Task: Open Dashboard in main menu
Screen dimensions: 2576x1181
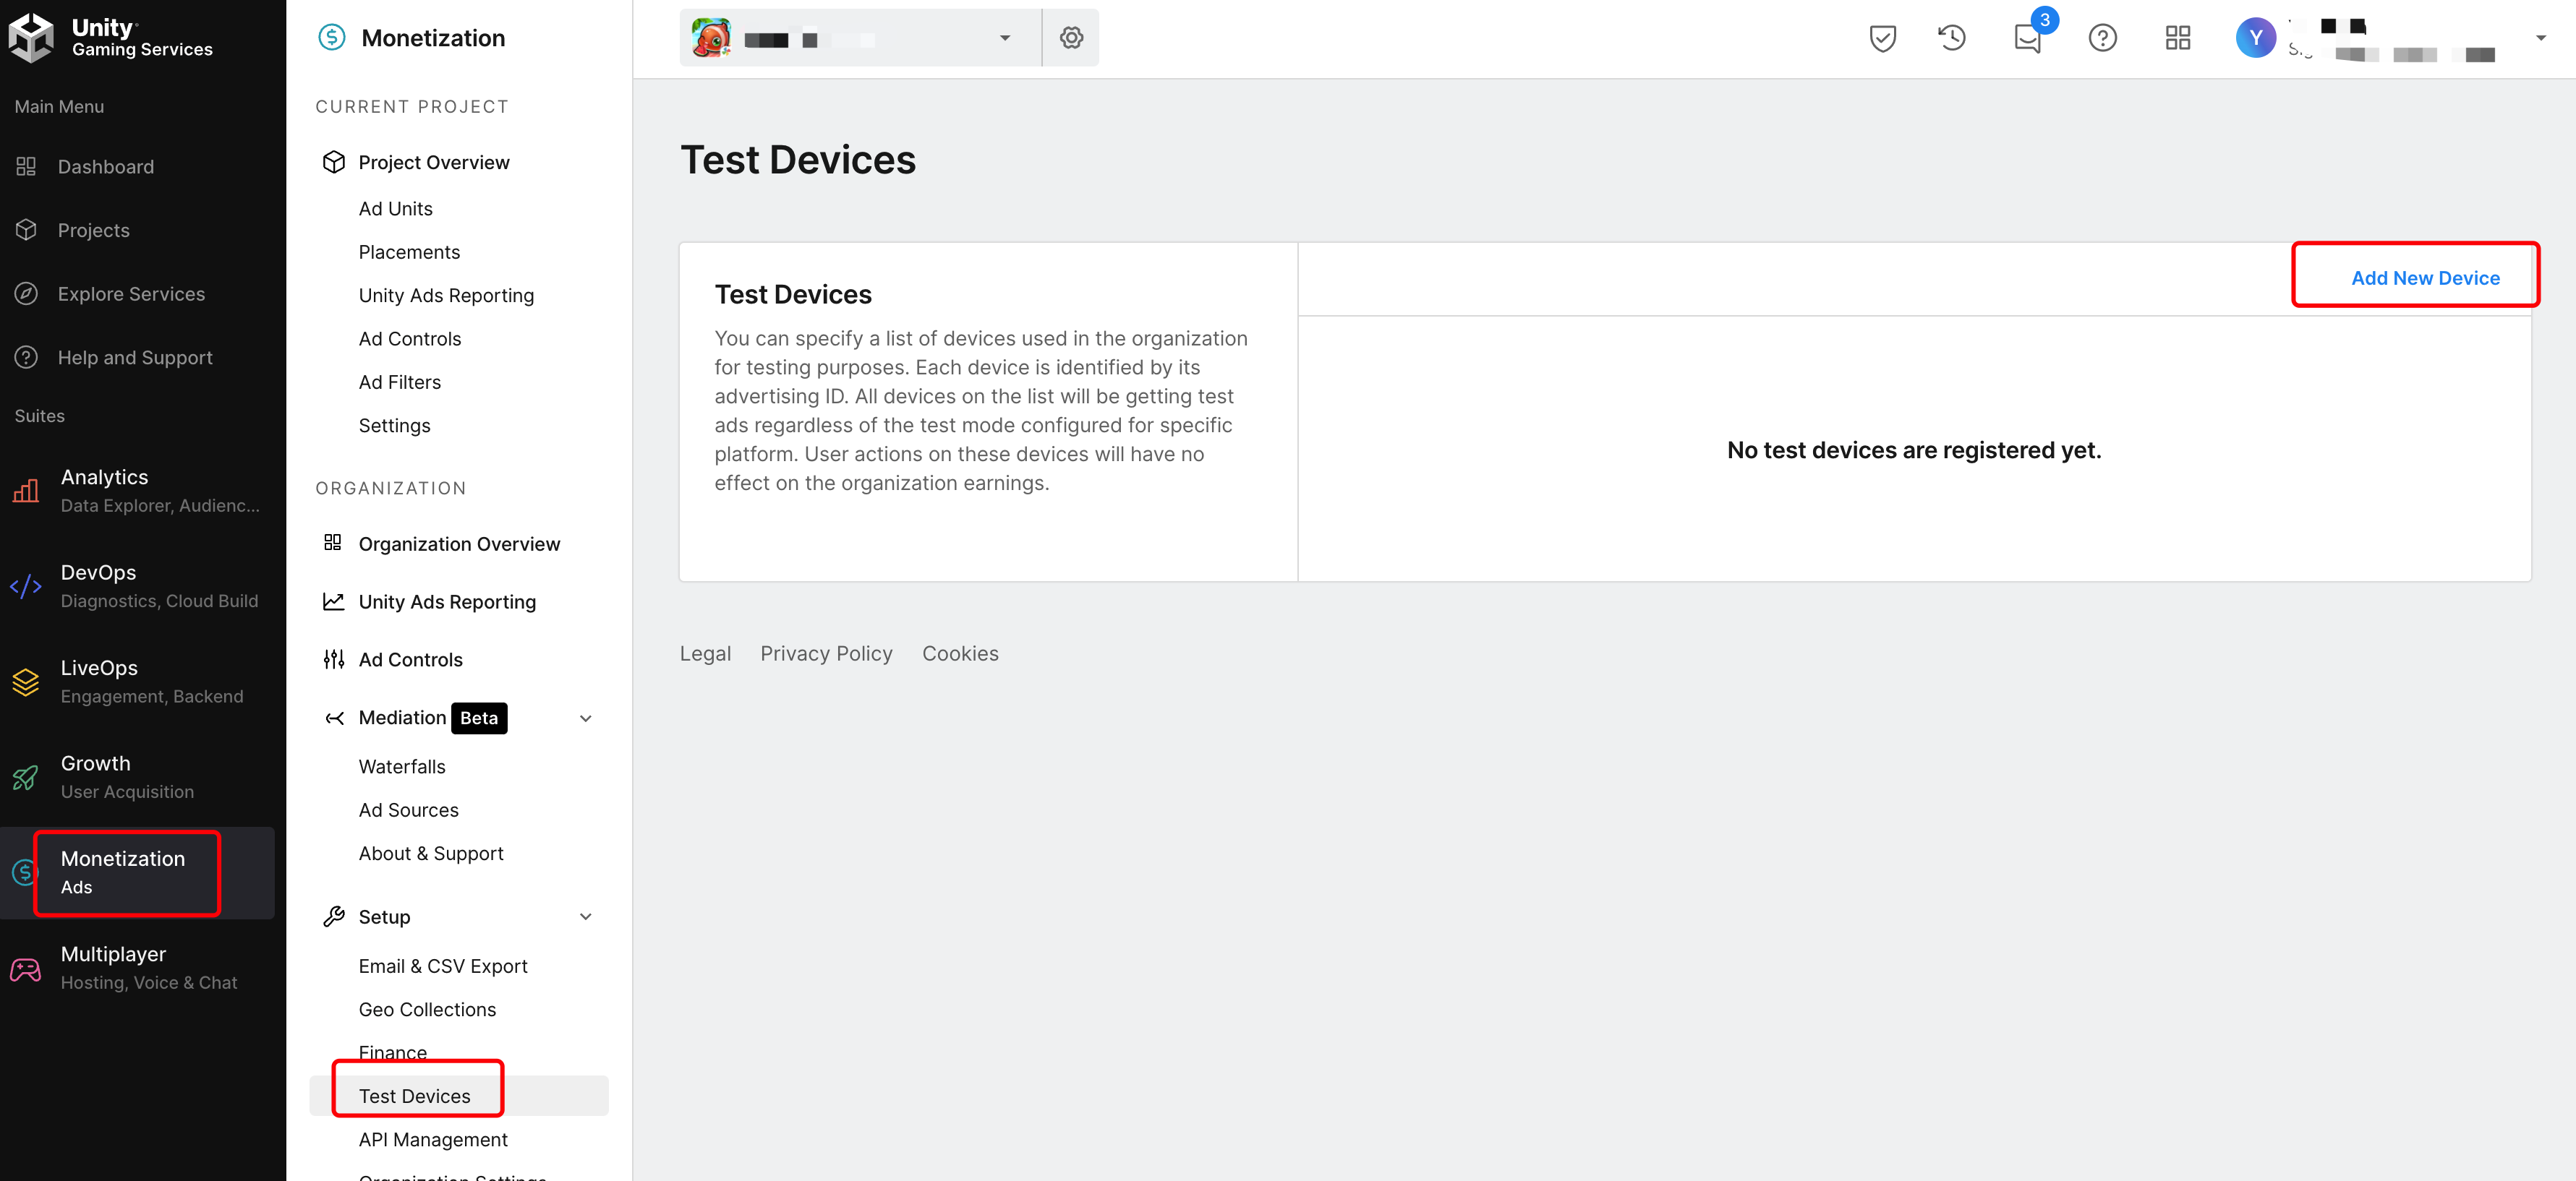Action: click(x=106, y=166)
